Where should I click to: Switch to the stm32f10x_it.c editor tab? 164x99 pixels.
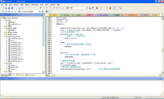click(131, 15)
